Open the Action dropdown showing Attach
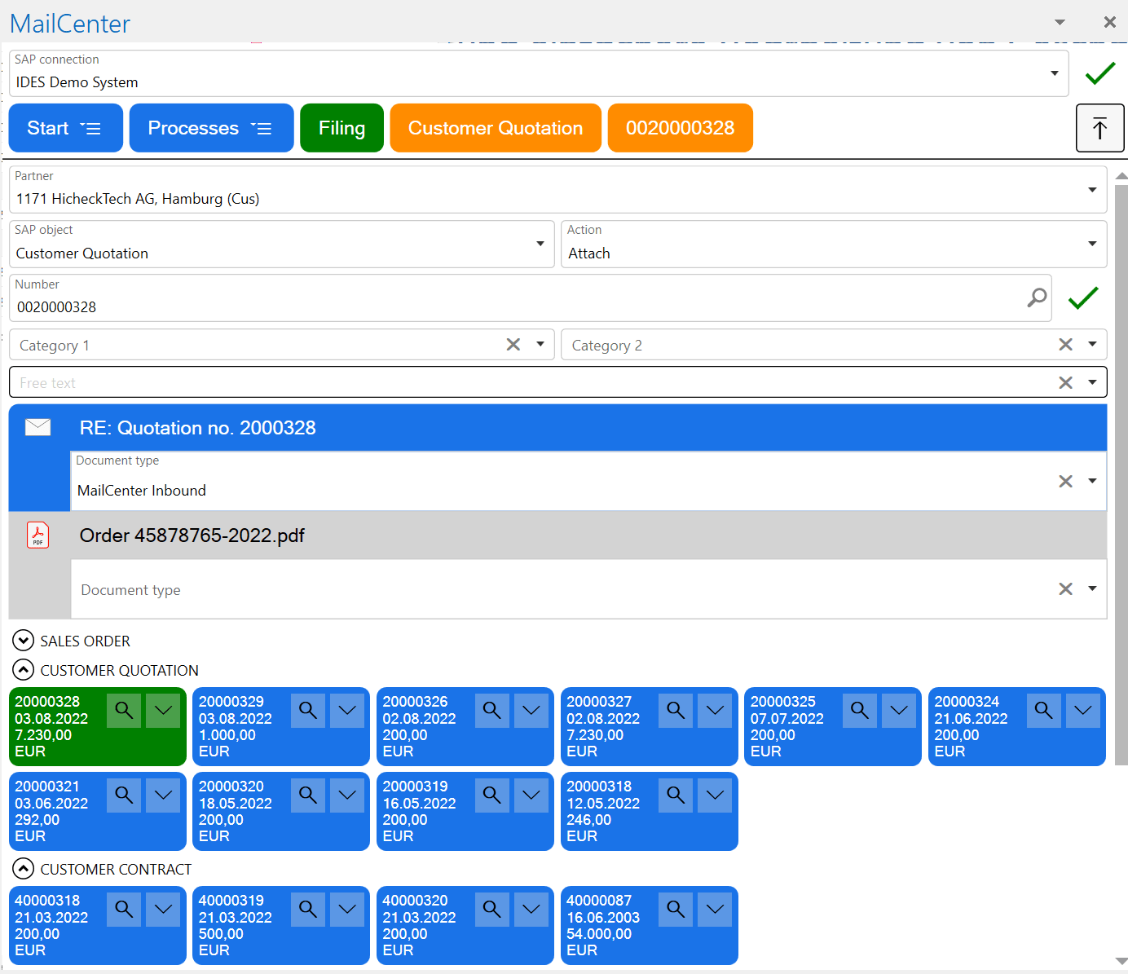This screenshot has height=974, width=1128. pyautogui.click(x=1092, y=244)
